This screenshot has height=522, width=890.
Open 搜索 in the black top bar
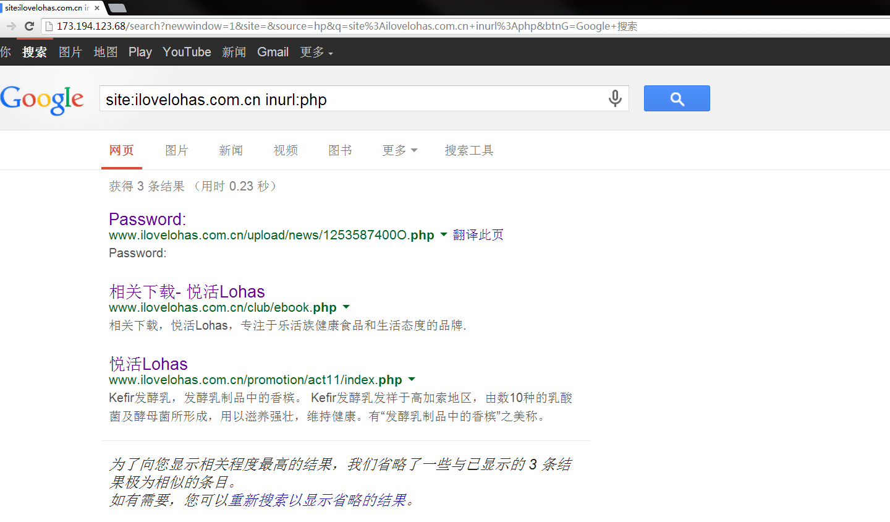click(35, 52)
